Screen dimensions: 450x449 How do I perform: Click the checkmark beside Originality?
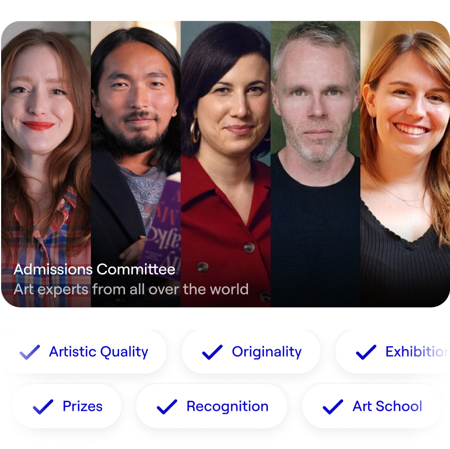coord(212,352)
